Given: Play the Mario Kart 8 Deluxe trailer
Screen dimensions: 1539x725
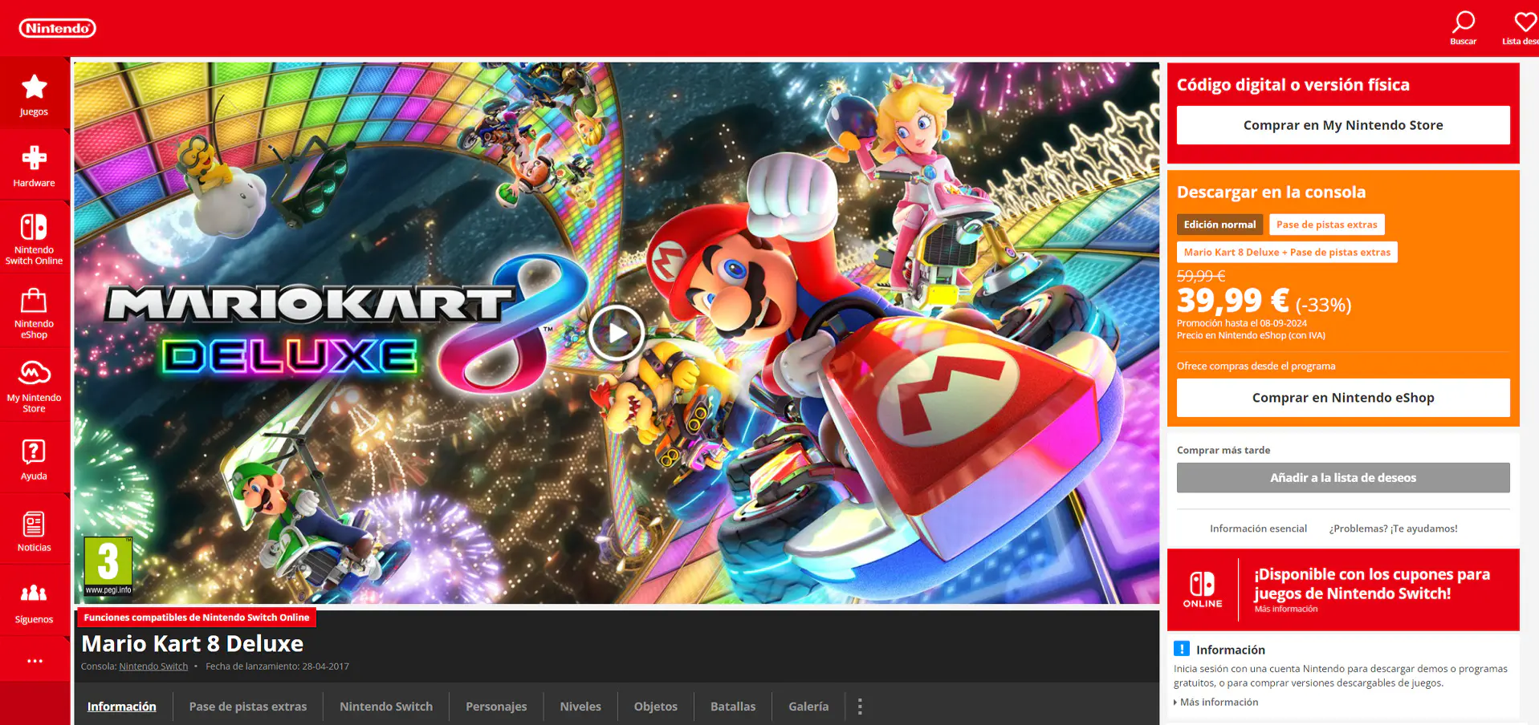Looking at the screenshot, I should (617, 333).
